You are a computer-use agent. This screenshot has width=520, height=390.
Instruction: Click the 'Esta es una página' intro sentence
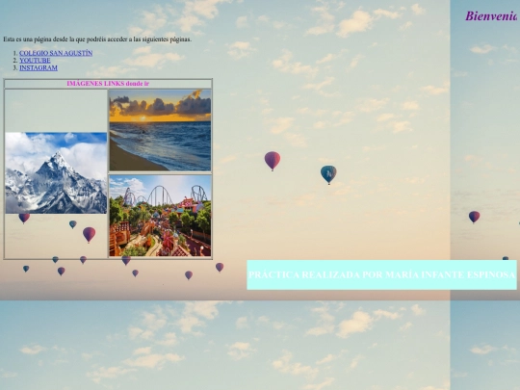coord(97,39)
